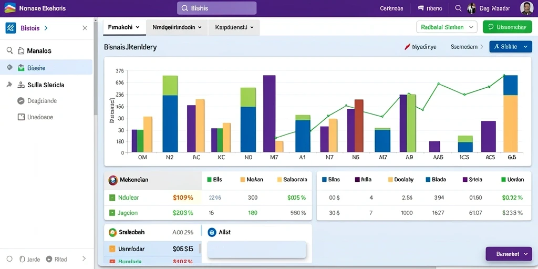Click the orange Doolaby legend swatch
Screen dimensions: 538x269
[x=390, y=180]
